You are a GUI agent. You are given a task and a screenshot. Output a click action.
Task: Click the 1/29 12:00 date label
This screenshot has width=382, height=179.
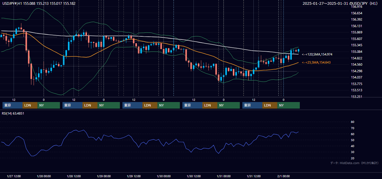point(134,176)
